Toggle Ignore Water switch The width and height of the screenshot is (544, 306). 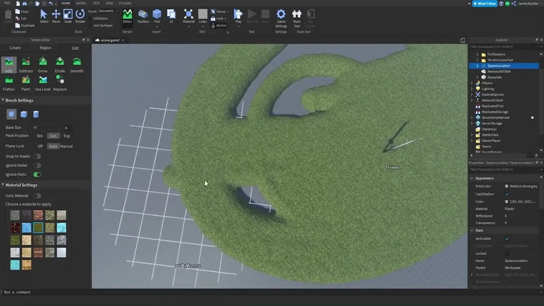(x=37, y=165)
